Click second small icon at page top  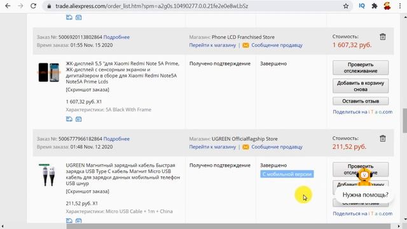[x=78, y=17]
